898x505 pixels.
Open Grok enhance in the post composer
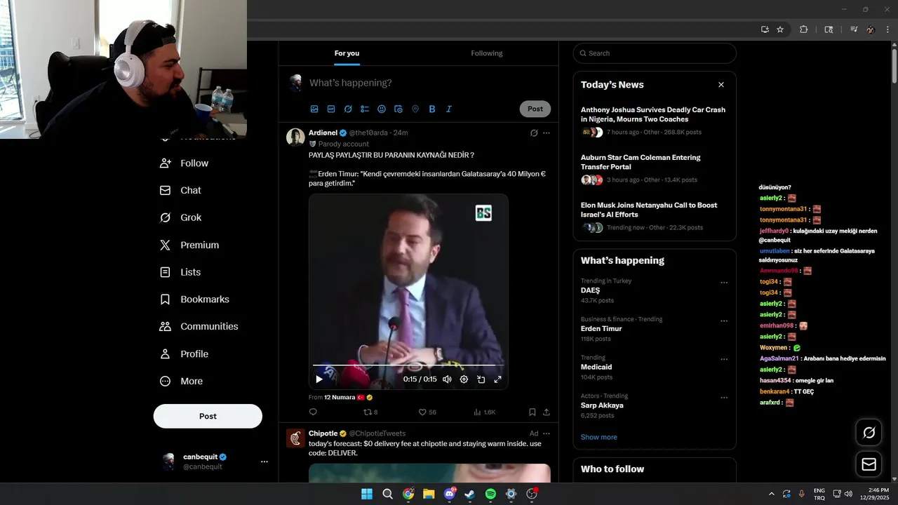(348, 109)
